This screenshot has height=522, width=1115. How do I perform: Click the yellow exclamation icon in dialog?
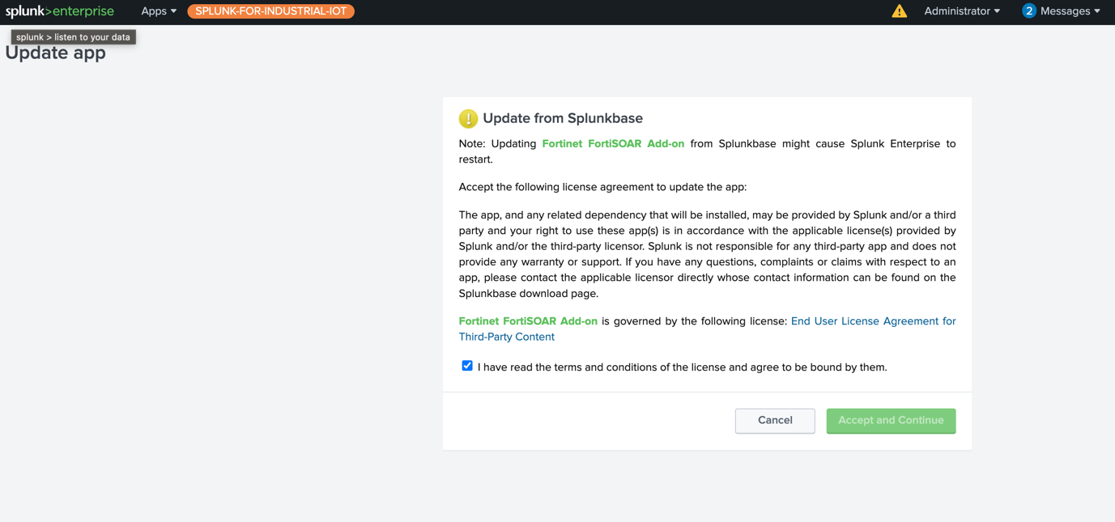click(468, 119)
